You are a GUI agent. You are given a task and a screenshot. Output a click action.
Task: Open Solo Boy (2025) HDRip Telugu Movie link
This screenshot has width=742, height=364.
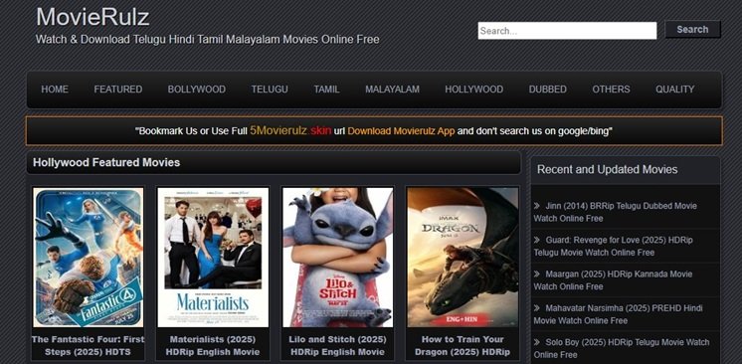tap(622, 348)
